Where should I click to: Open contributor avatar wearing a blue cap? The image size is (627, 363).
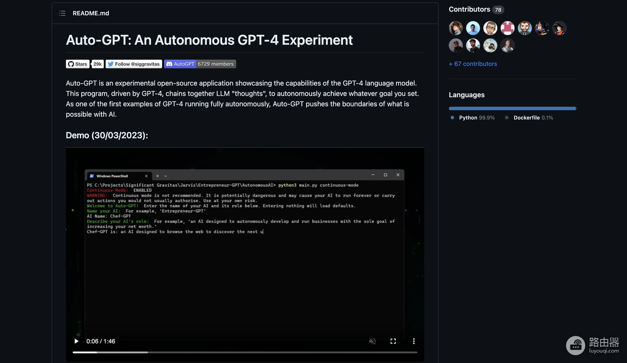click(456, 45)
